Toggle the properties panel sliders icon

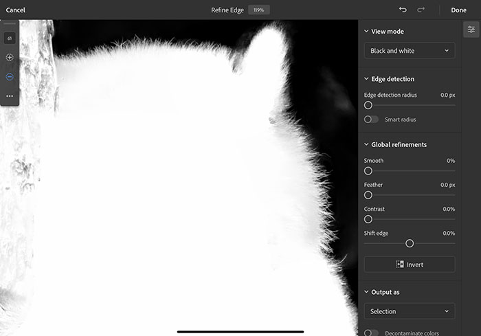(x=471, y=30)
